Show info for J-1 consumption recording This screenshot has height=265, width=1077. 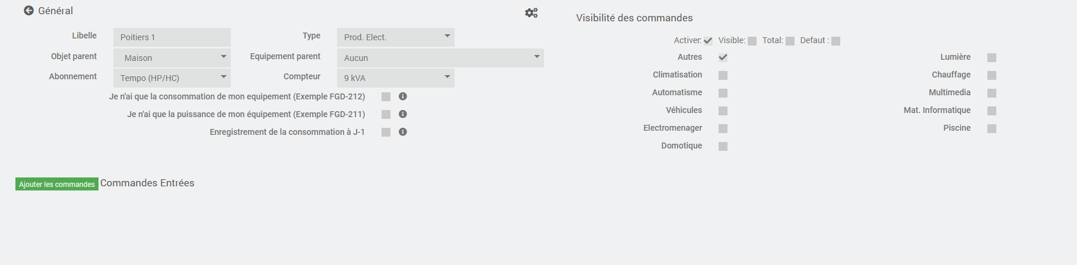pos(402,132)
